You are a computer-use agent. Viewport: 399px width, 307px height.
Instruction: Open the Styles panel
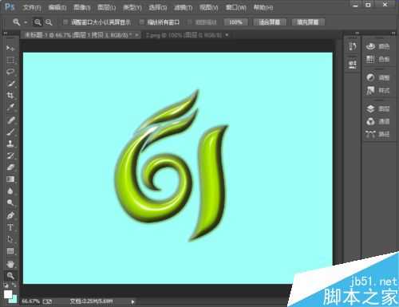coord(377,90)
